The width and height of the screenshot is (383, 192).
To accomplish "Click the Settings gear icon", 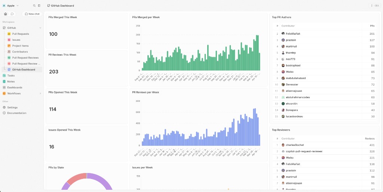I will (x=4, y=107).
